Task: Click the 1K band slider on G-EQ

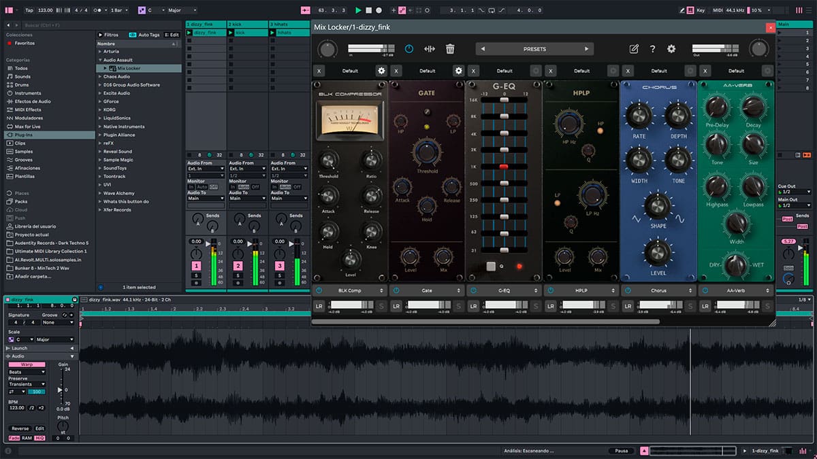Action: (504, 167)
